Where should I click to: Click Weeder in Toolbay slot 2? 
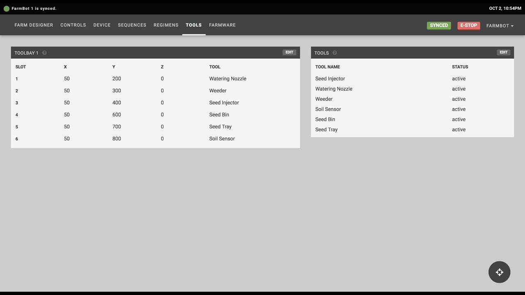(218, 91)
